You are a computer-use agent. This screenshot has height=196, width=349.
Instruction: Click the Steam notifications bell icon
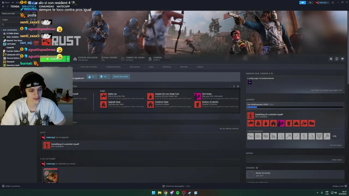[x=310, y=2]
